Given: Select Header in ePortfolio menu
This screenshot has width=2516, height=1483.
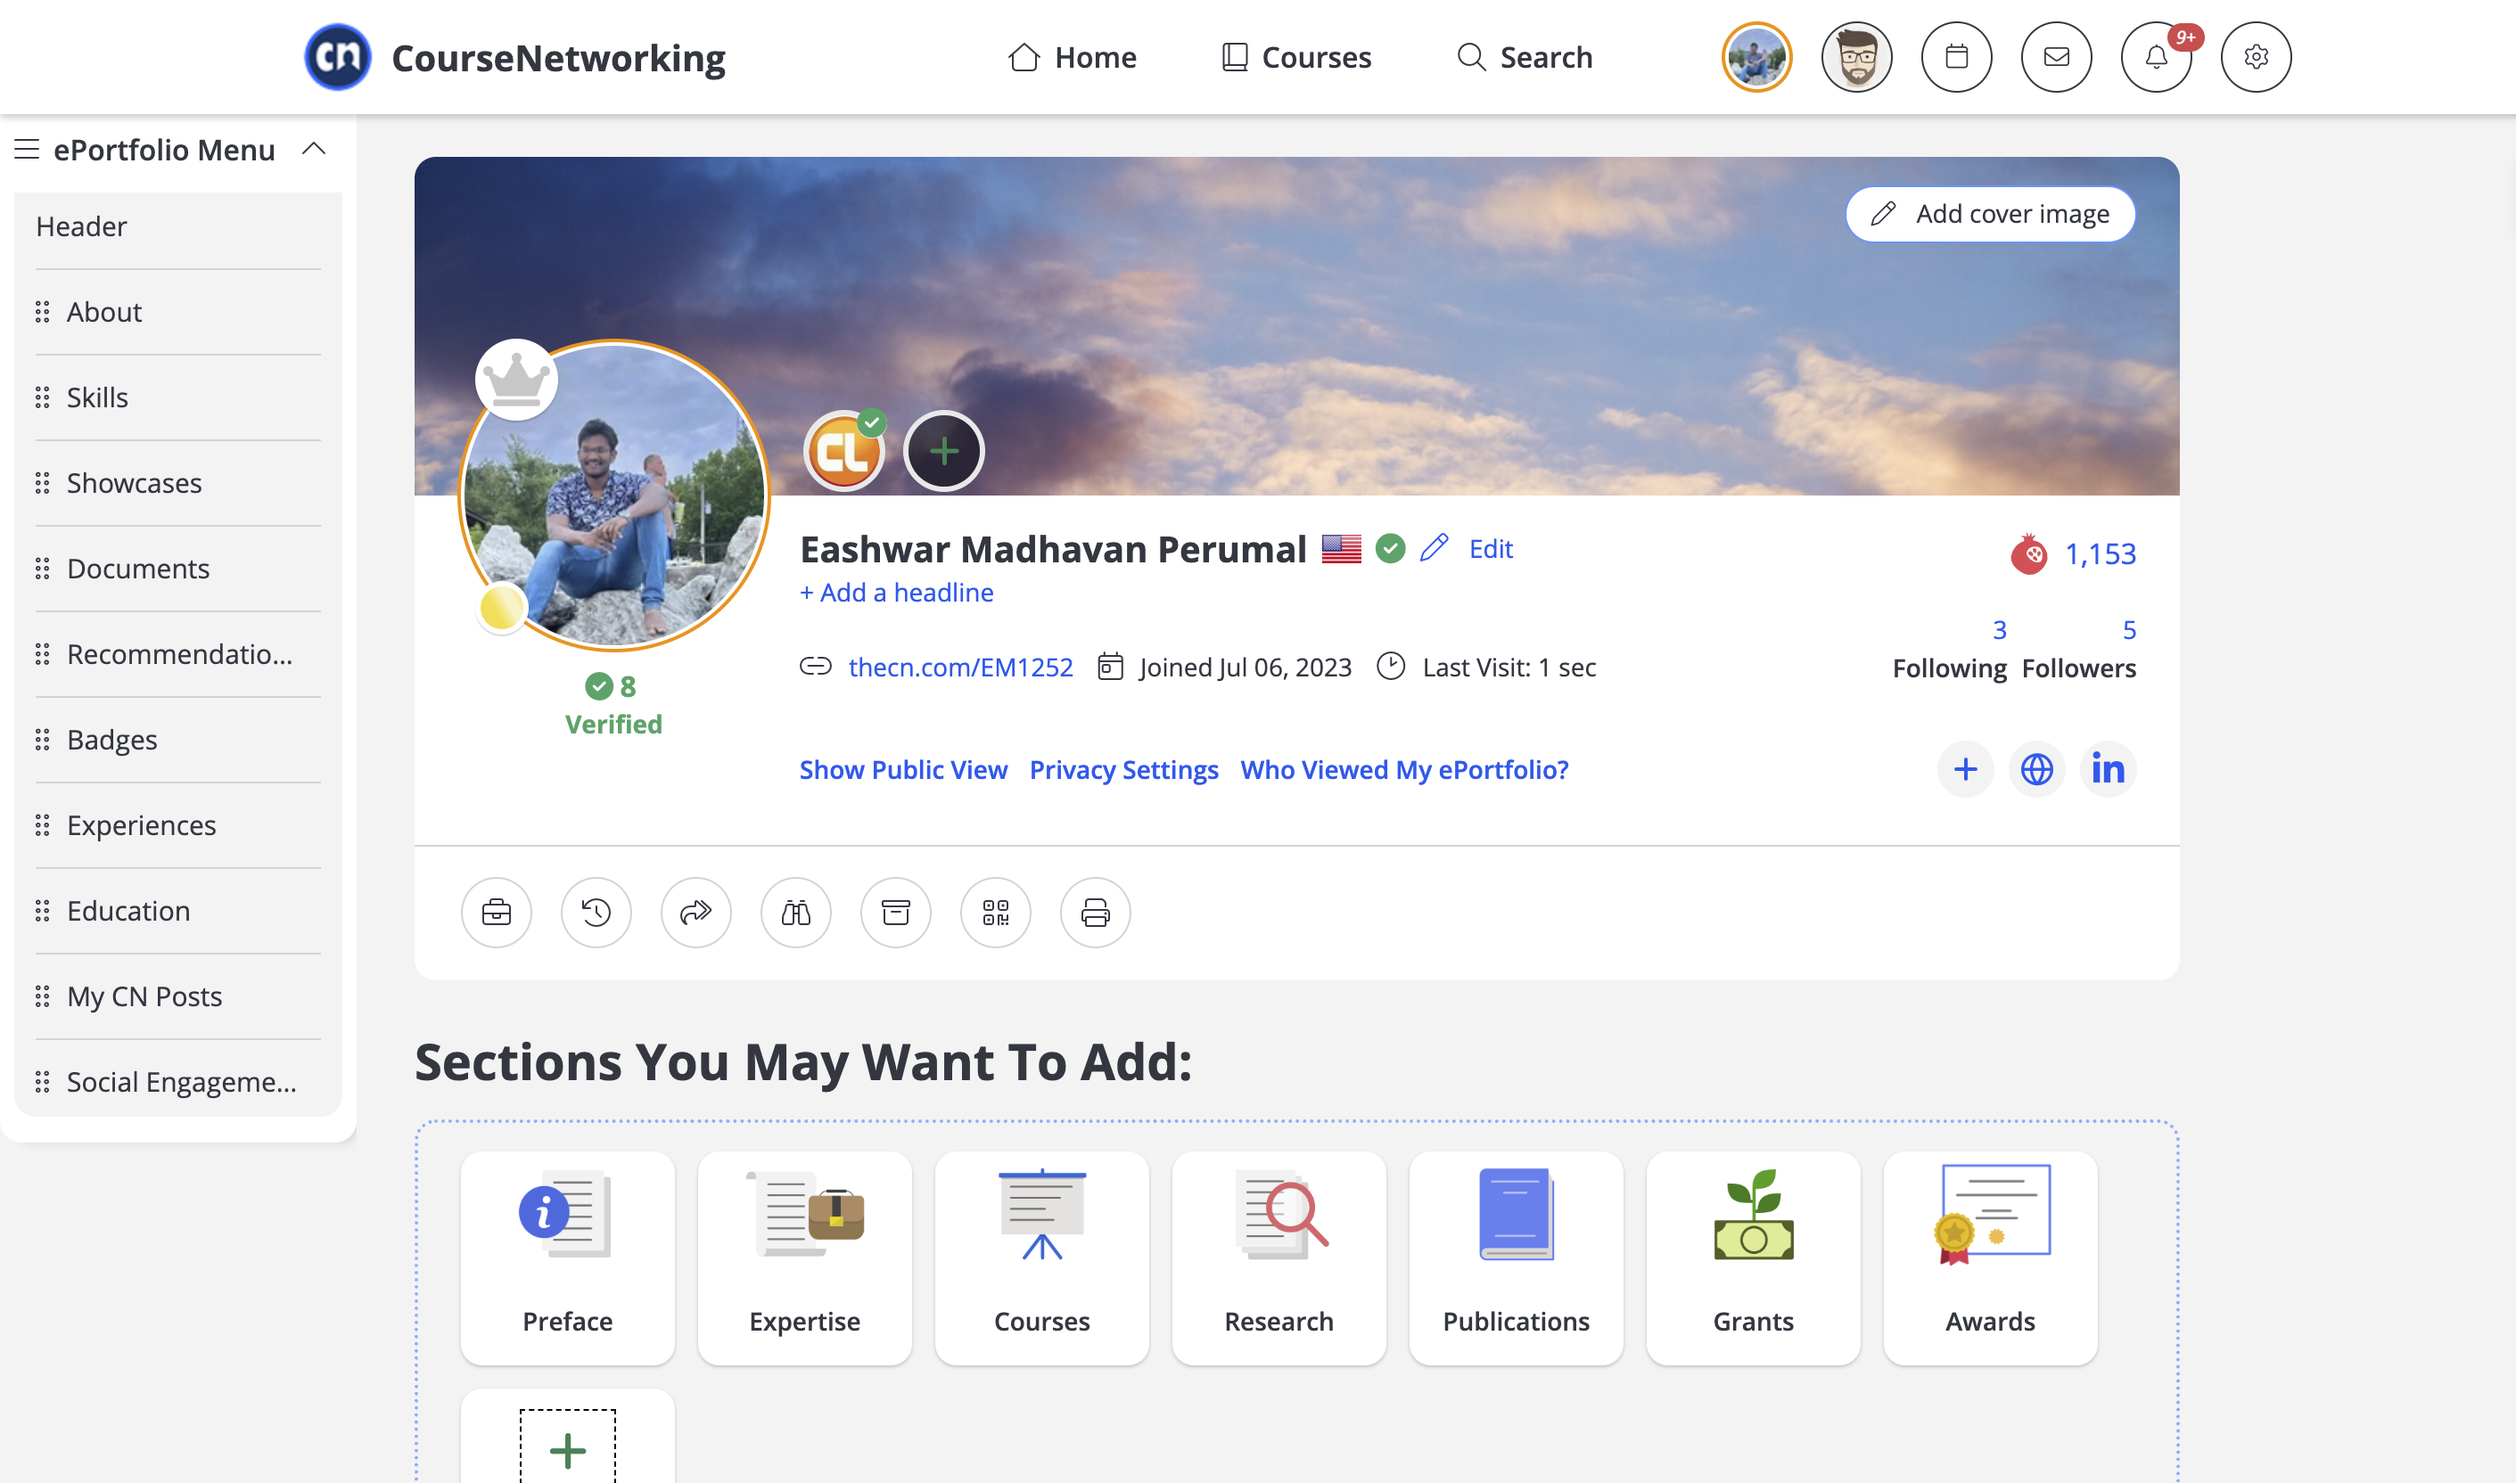Looking at the screenshot, I should (178, 227).
